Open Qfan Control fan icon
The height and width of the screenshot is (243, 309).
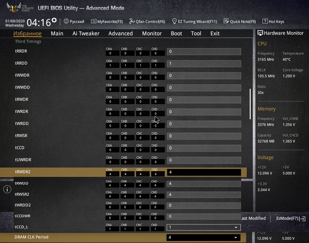pyautogui.click(x=132, y=21)
